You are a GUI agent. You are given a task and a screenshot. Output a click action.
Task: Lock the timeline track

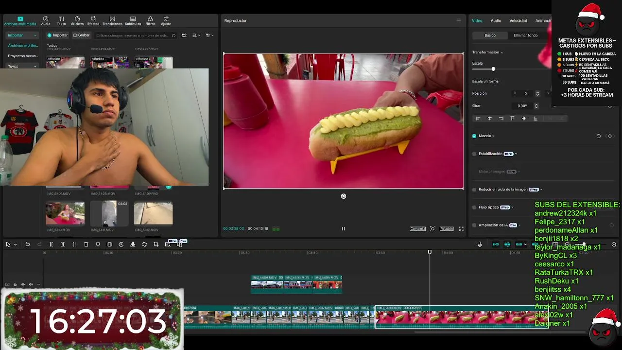pyautogui.click(x=15, y=284)
